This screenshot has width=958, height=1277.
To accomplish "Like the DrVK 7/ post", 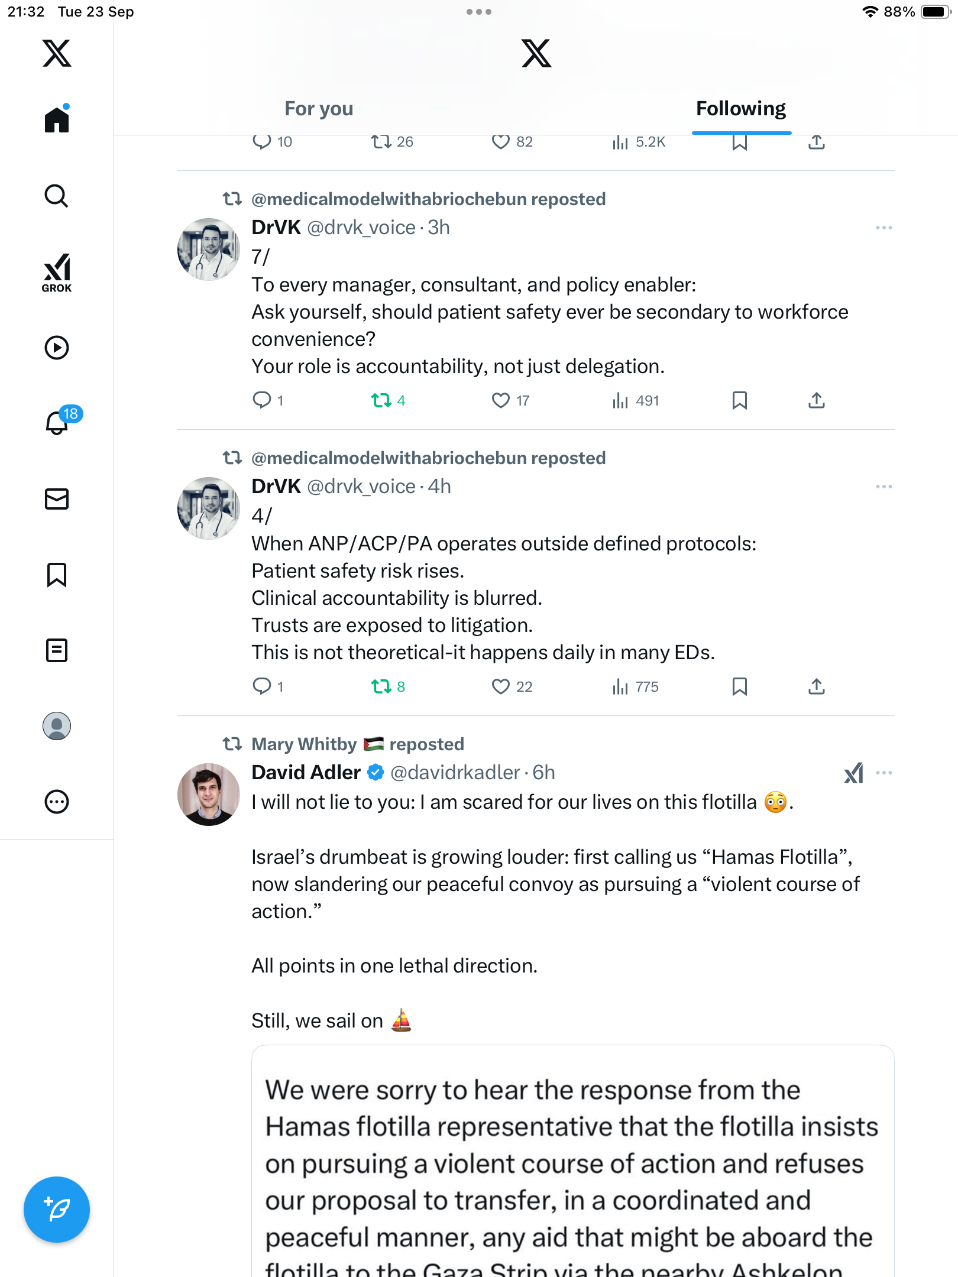I will pos(501,400).
